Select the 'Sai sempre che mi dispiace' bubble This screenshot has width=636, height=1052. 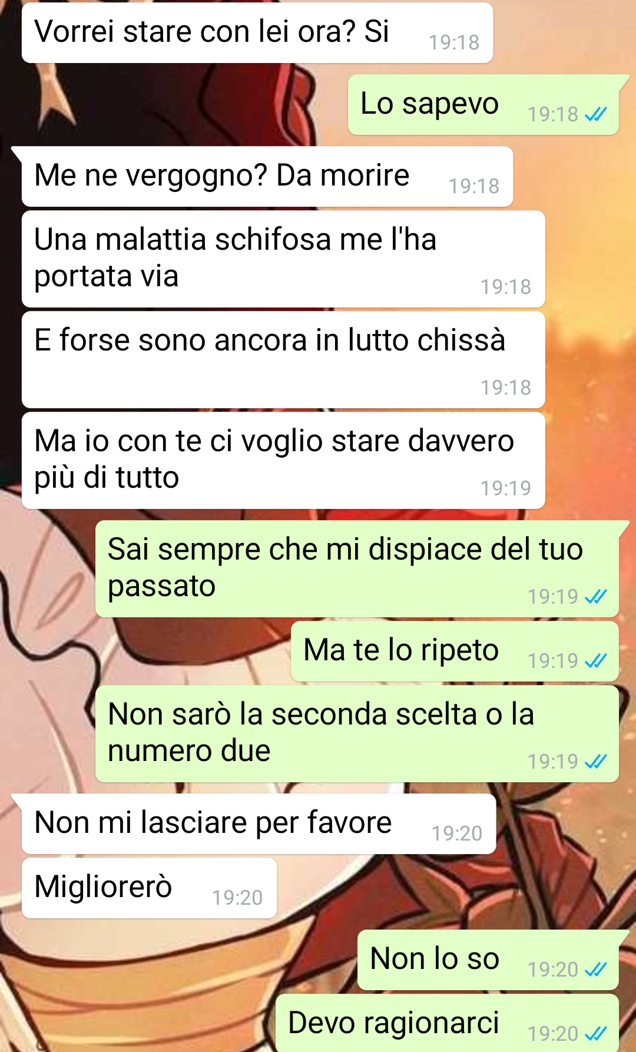357,569
